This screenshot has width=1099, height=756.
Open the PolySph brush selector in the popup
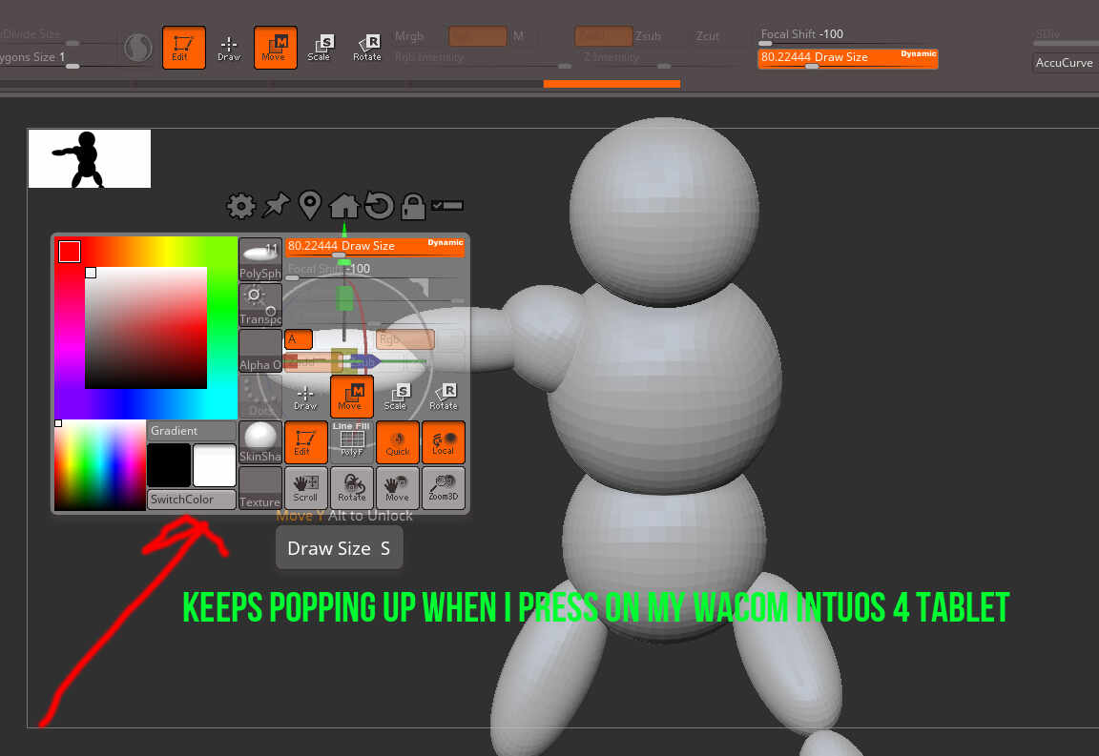click(260, 259)
